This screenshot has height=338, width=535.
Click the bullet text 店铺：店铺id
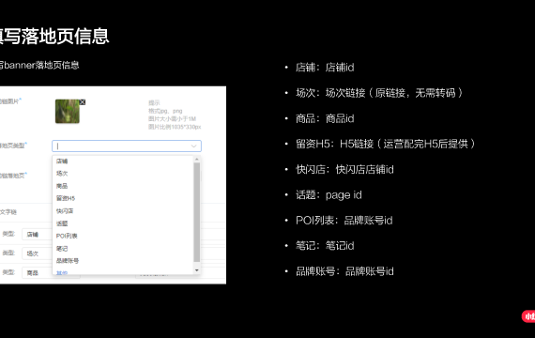325,68
